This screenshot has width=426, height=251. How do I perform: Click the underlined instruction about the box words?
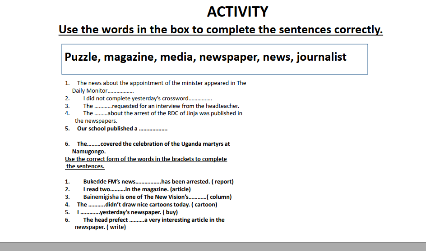(221, 30)
